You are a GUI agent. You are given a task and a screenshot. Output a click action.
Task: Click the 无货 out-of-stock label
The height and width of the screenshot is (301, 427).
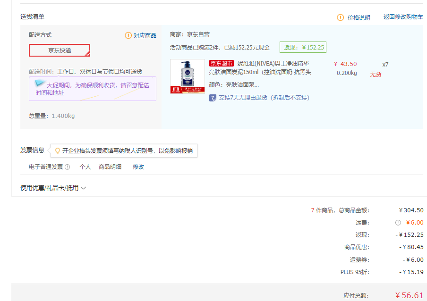[x=376, y=74]
